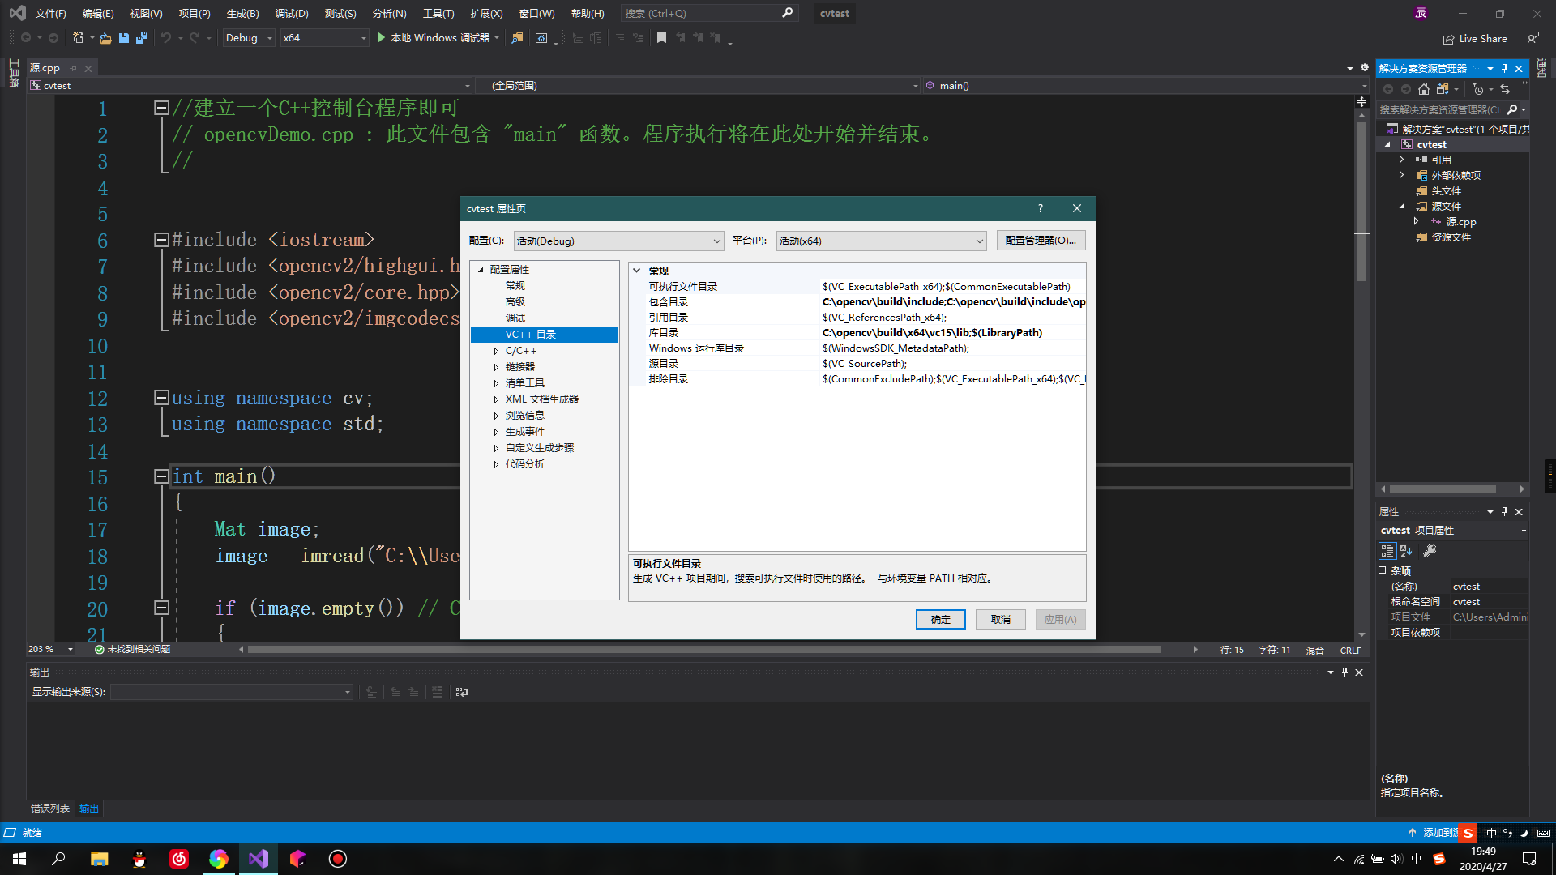
Task: Select the 包含目录 property row
Action: [x=668, y=302]
